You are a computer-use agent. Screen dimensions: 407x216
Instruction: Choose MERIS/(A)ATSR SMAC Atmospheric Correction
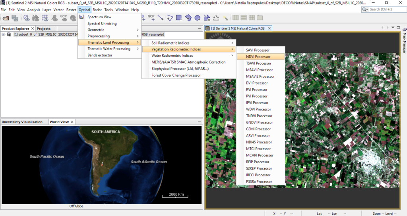pyautogui.click(x=189, y=62)
